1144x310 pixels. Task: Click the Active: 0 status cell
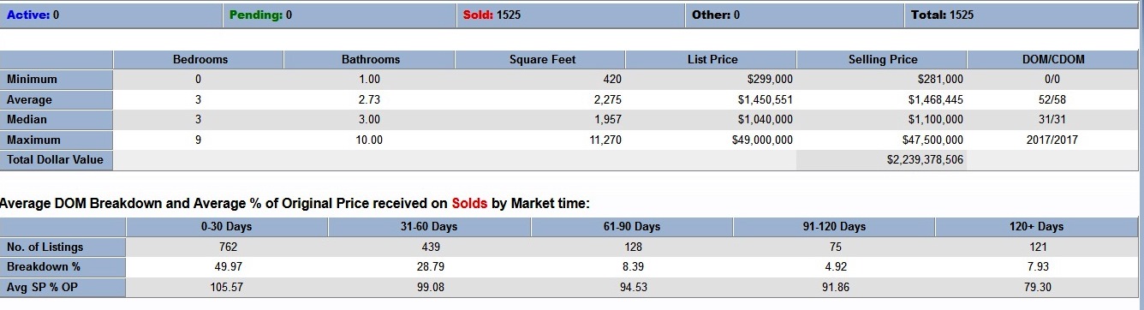pyautogui.click(x=113, y=15)
